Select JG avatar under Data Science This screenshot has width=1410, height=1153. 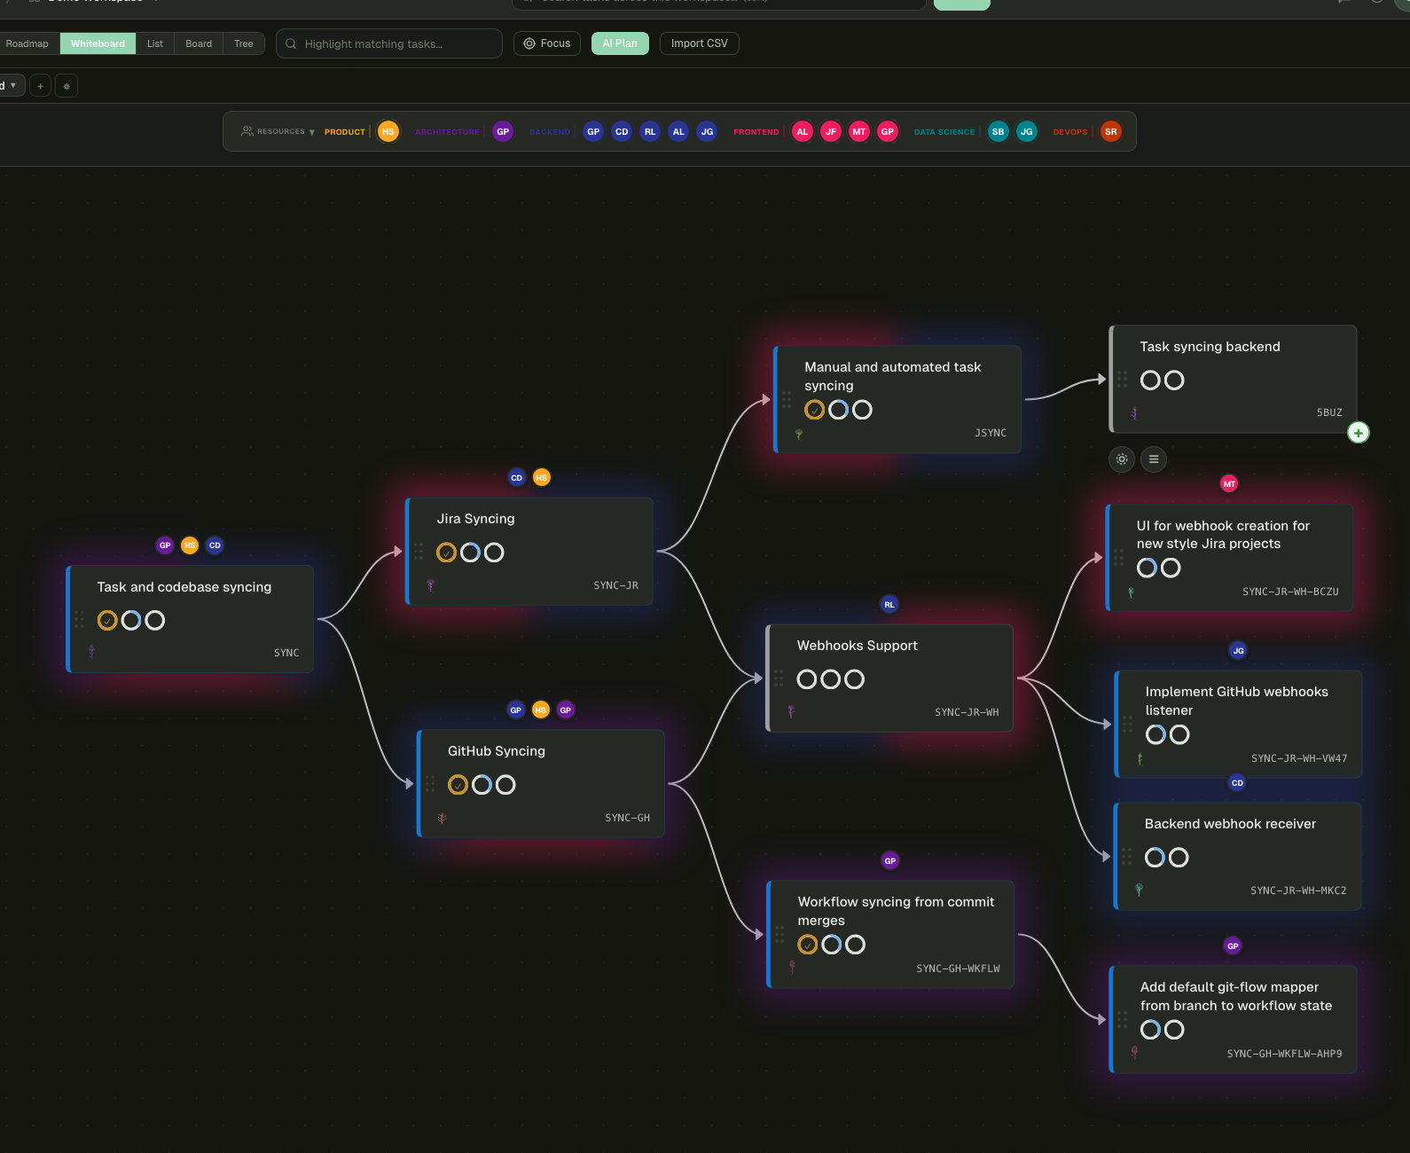coord(1027,131)
